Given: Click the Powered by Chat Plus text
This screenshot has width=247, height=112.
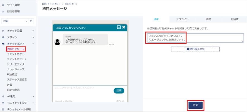Looking at the screenshot, I should click(x=64, y=101).
